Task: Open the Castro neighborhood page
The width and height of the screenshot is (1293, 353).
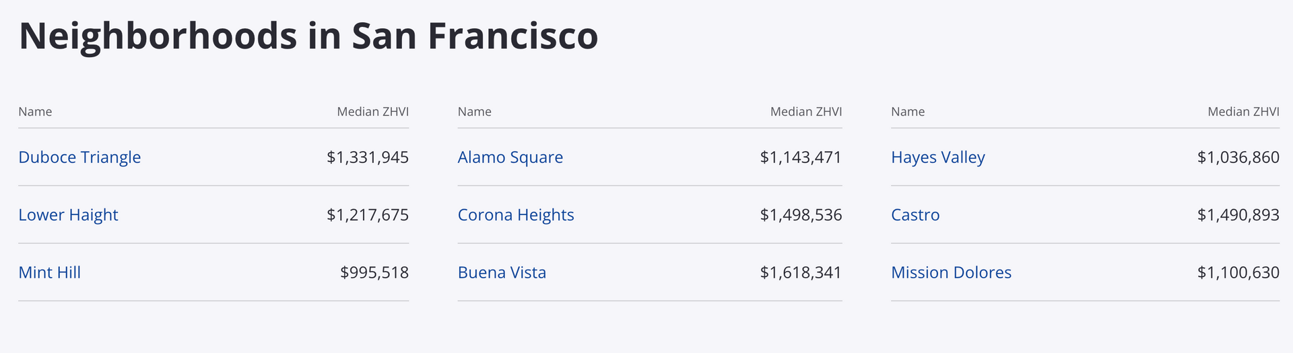Action: click(x=915, y=215)
